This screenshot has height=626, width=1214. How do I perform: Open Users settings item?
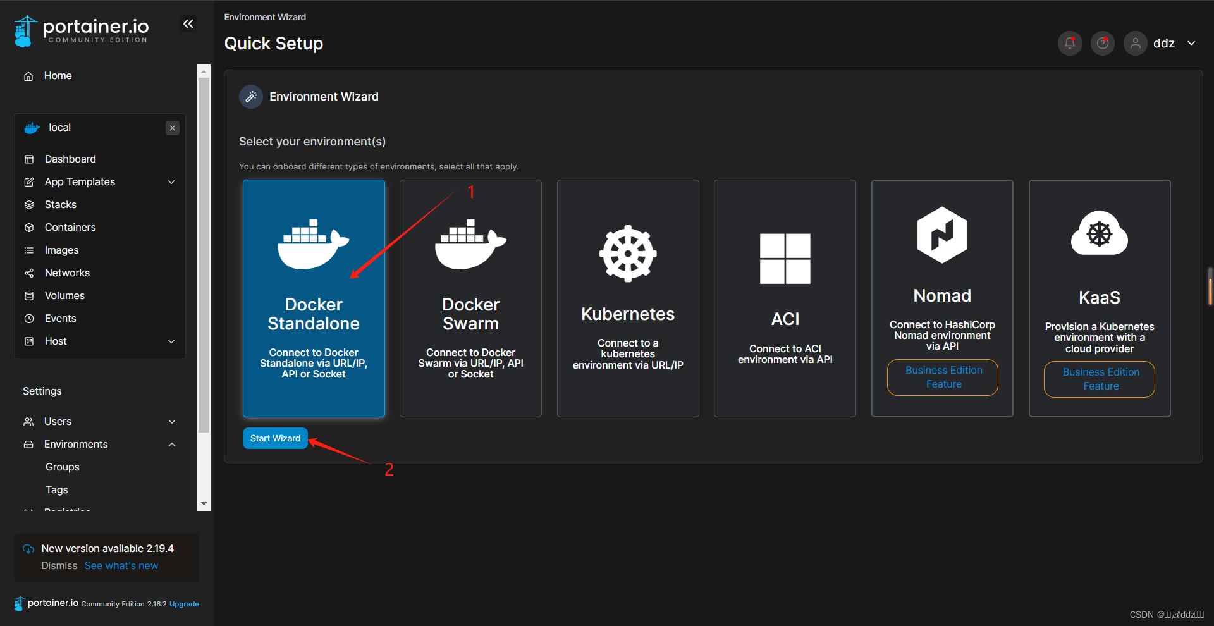point(58,421)
